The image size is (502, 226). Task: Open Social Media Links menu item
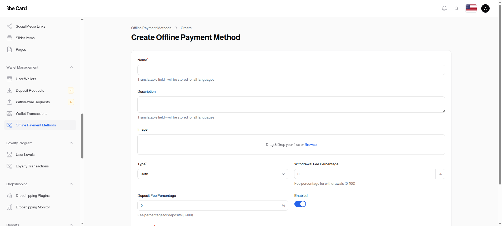pos(40,26)
